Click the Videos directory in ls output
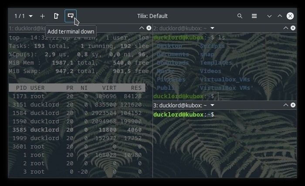This screenshot has height=186, width=305. point(210,71)
